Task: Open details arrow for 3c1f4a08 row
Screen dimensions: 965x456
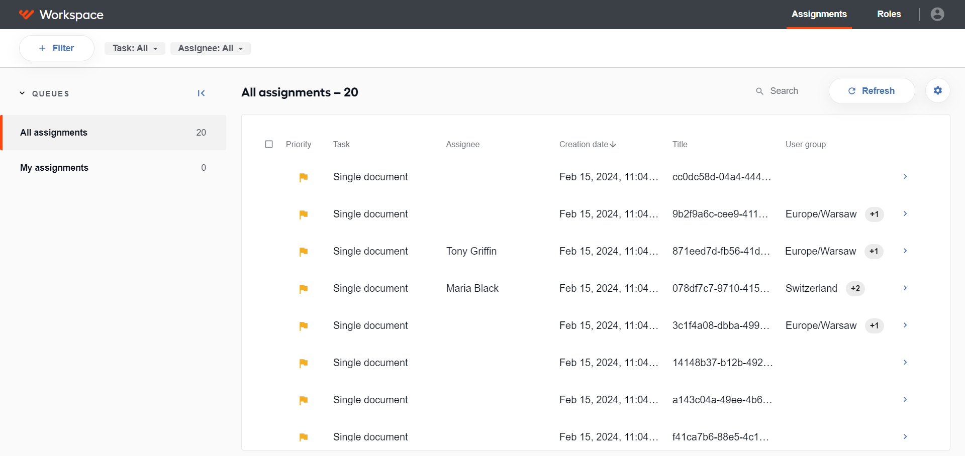Action: [x=905, y=325]
